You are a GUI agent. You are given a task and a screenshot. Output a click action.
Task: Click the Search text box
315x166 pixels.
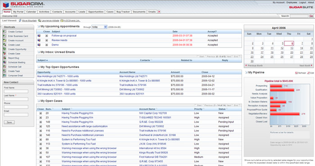pyautogui.click(x=299, y=16)
